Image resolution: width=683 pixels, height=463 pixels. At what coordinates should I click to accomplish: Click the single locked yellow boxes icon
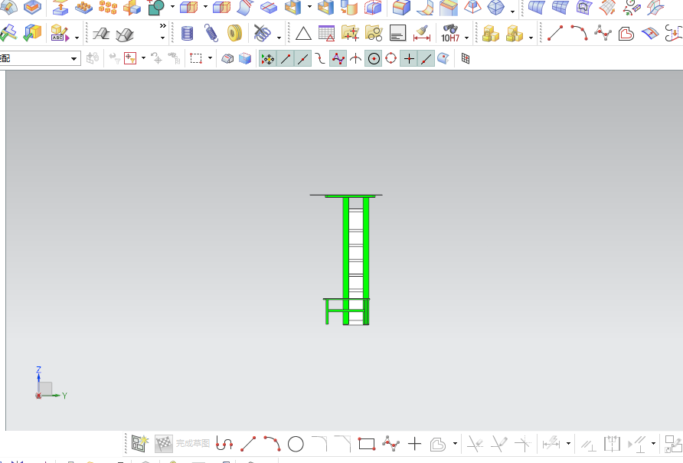491,34
